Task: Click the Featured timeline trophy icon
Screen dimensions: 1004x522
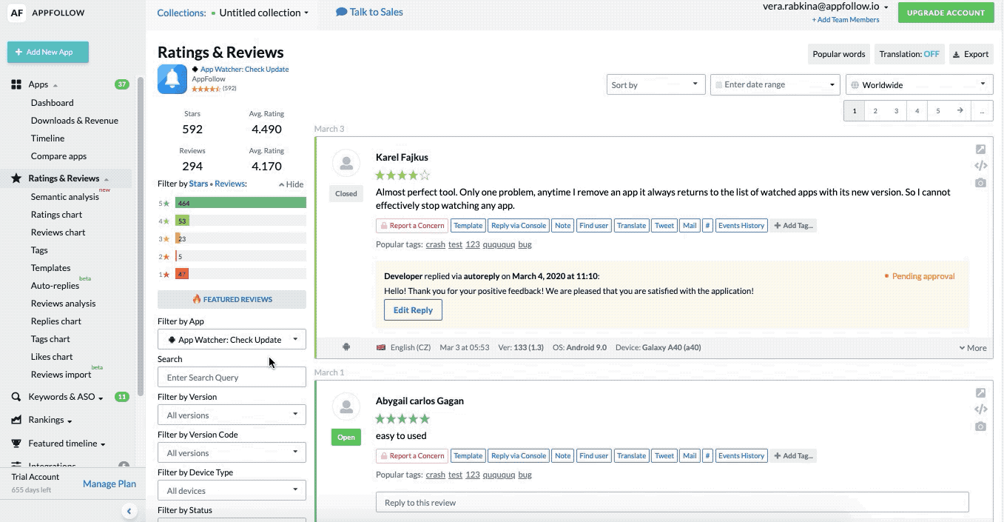Action: [x=16, y=444]
